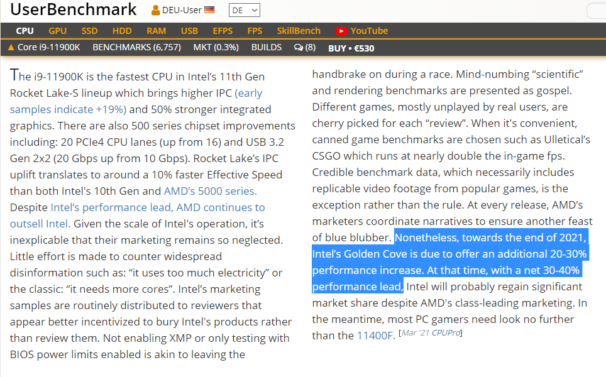Viewport: 606px width, 377px height.
Task: Click the 'Mar '21' review date text
Action: tap(416, 332)
